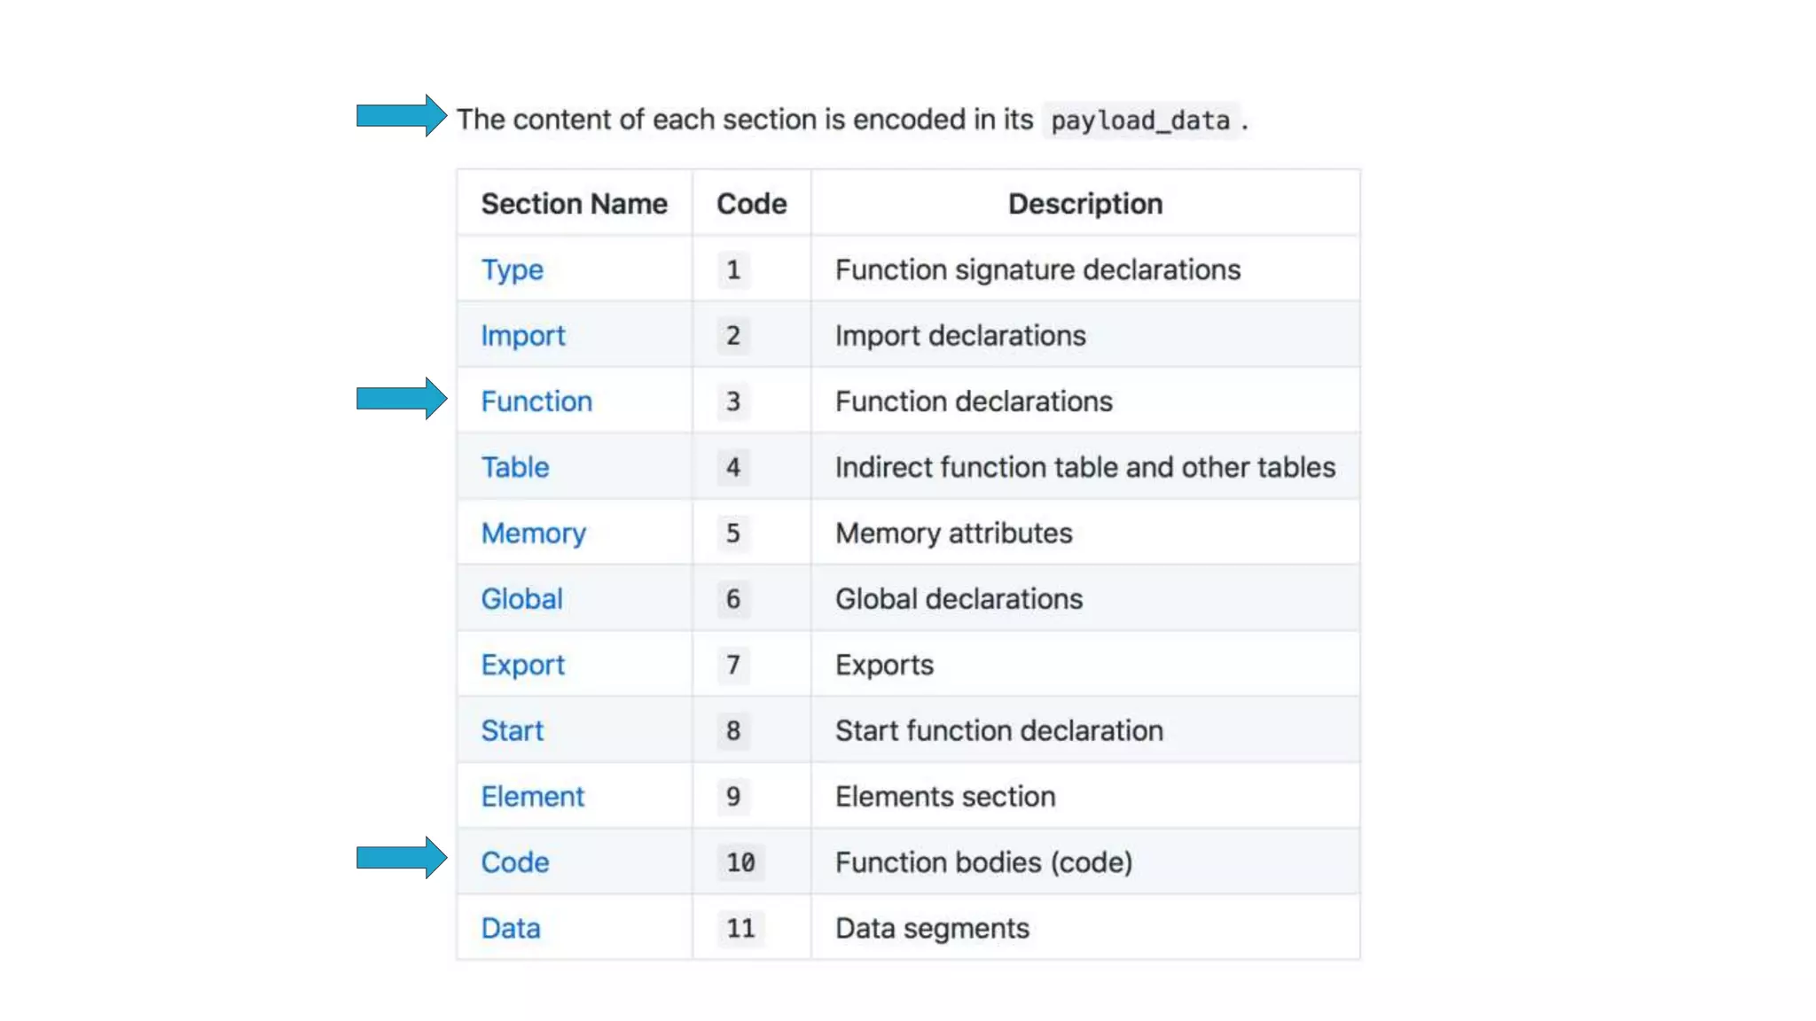Click the Type section link
The width and height of the screenshot is (1816, 1021).
pos(512,269)
